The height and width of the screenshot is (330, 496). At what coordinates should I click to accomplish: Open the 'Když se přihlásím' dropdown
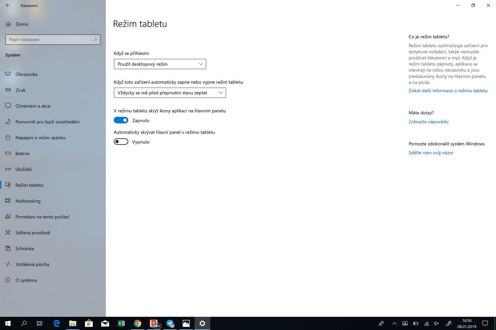[x=160, y=64]
